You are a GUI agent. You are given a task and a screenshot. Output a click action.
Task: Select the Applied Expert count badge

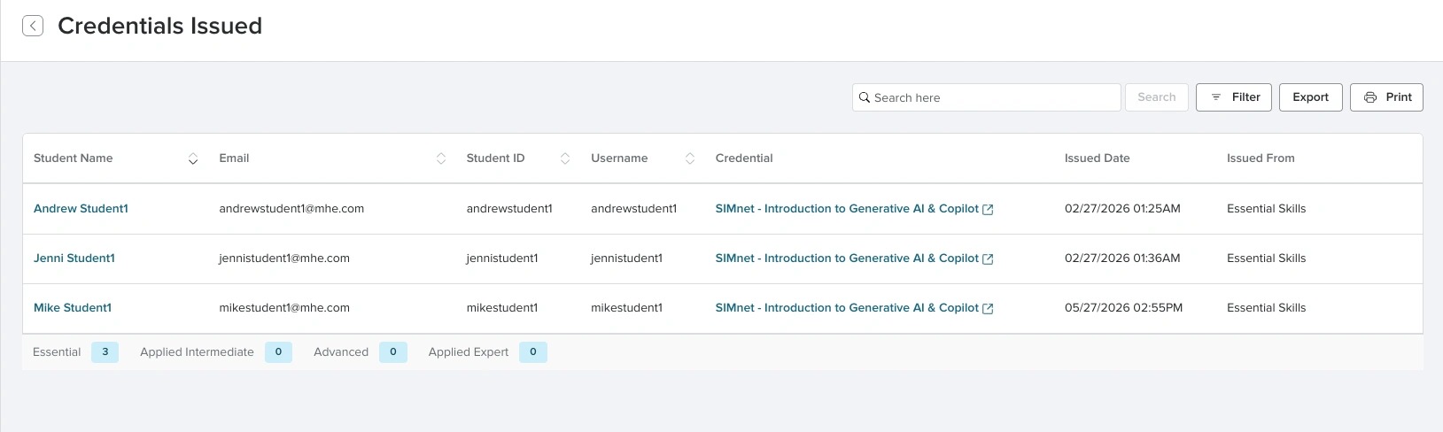[533, 352]
